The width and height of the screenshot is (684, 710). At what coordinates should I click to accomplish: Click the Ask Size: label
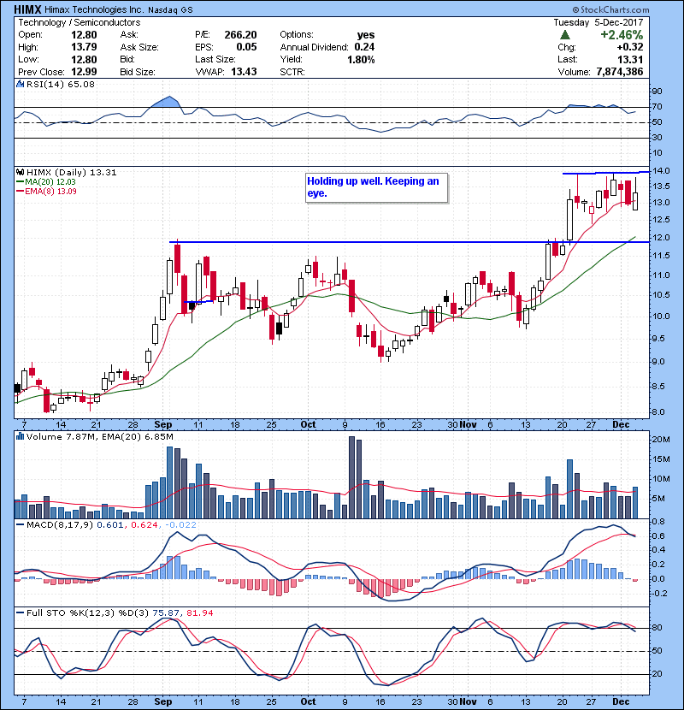139,47
